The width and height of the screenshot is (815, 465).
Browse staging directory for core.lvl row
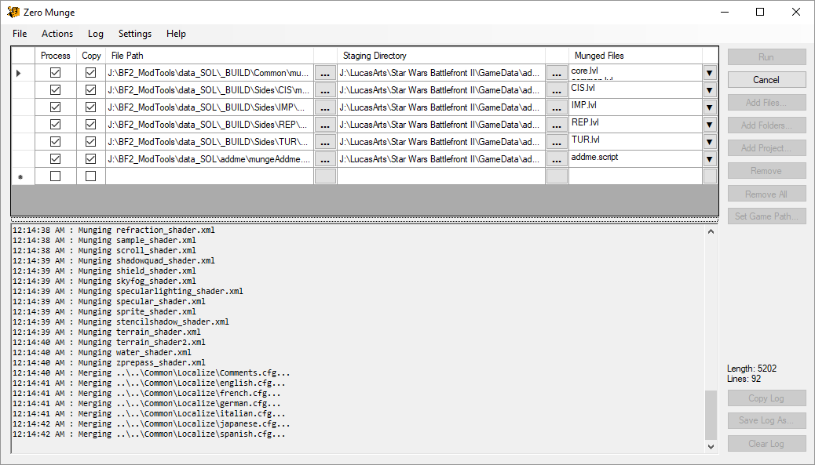(557, 73)
